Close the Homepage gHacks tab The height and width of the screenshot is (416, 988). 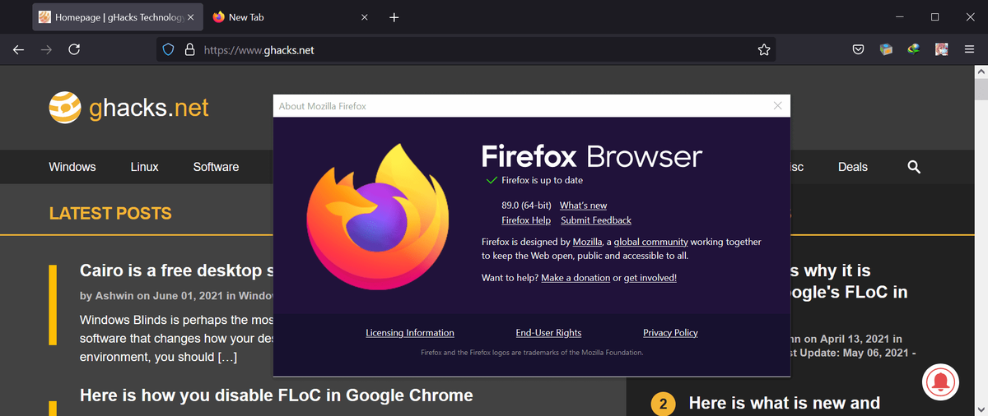point(192,17)
